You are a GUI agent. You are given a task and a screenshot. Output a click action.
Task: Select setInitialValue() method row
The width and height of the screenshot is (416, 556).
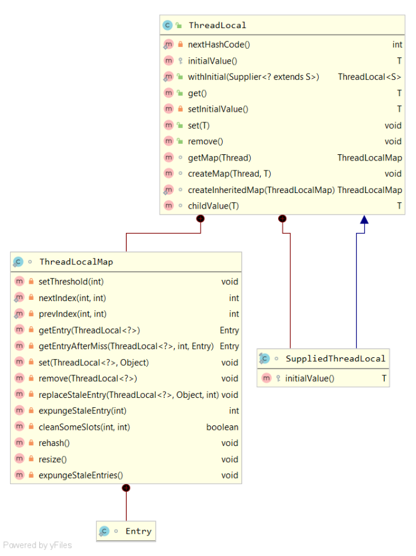tap(282, 109)
